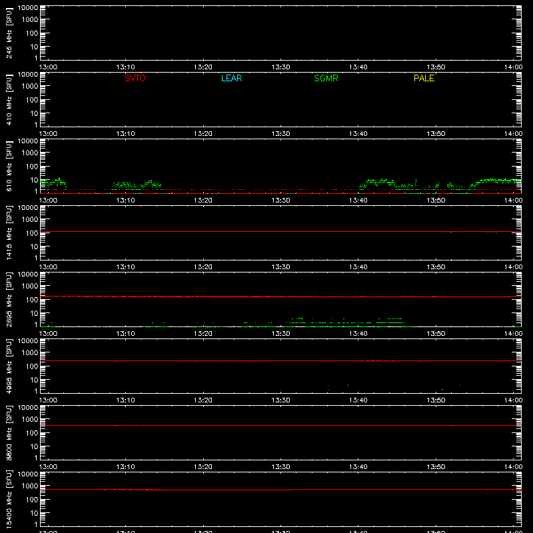Select the 410 MHz [SFU] axis title
Viewport: 533px width, 533px height.
[9, 99]
